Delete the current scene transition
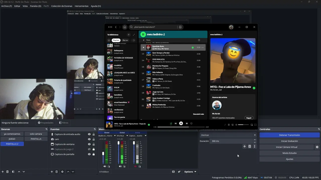This screenshot has width=321, height=180. (250, 146)
